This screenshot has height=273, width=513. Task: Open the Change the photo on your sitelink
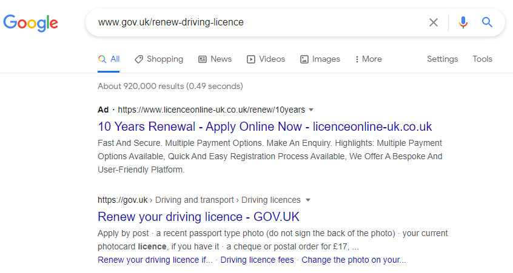(354, 260)
